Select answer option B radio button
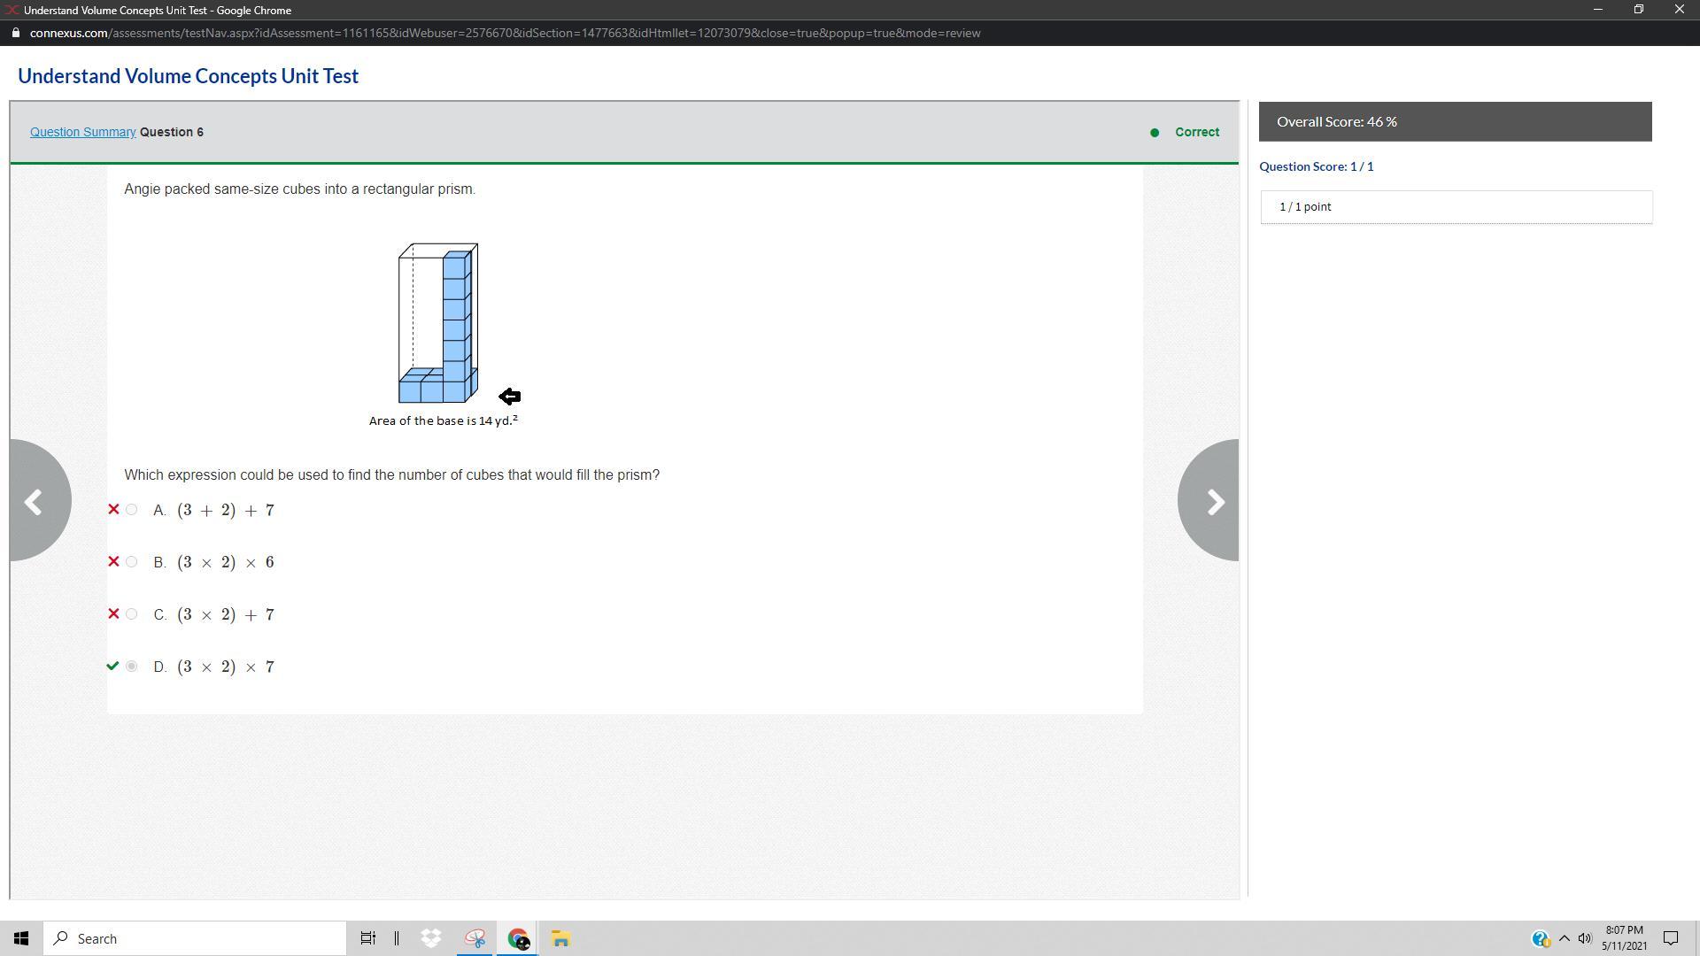Image resolution: width=1700 pixels, height=956 pixels. click(x=132, y=562)
